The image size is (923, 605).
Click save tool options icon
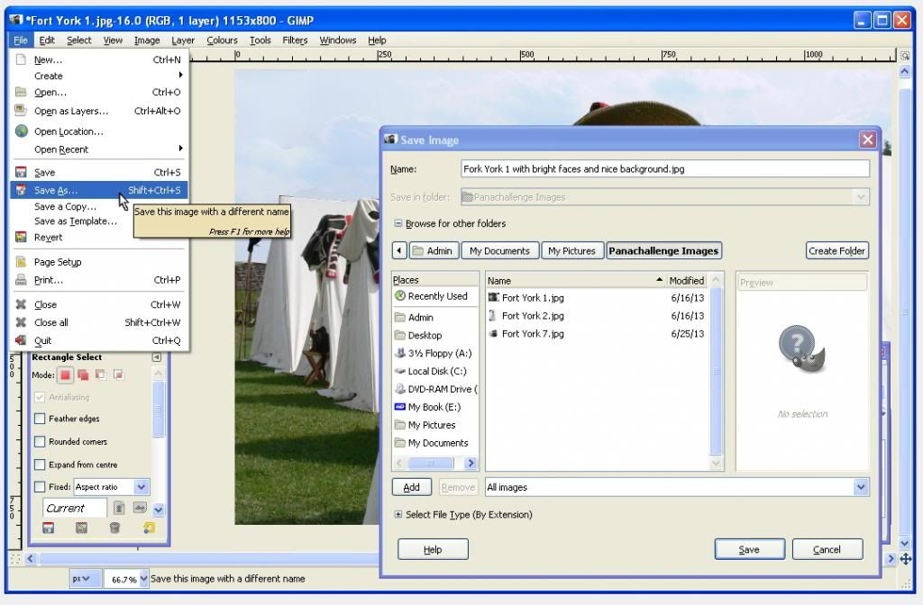coord(49,528)
